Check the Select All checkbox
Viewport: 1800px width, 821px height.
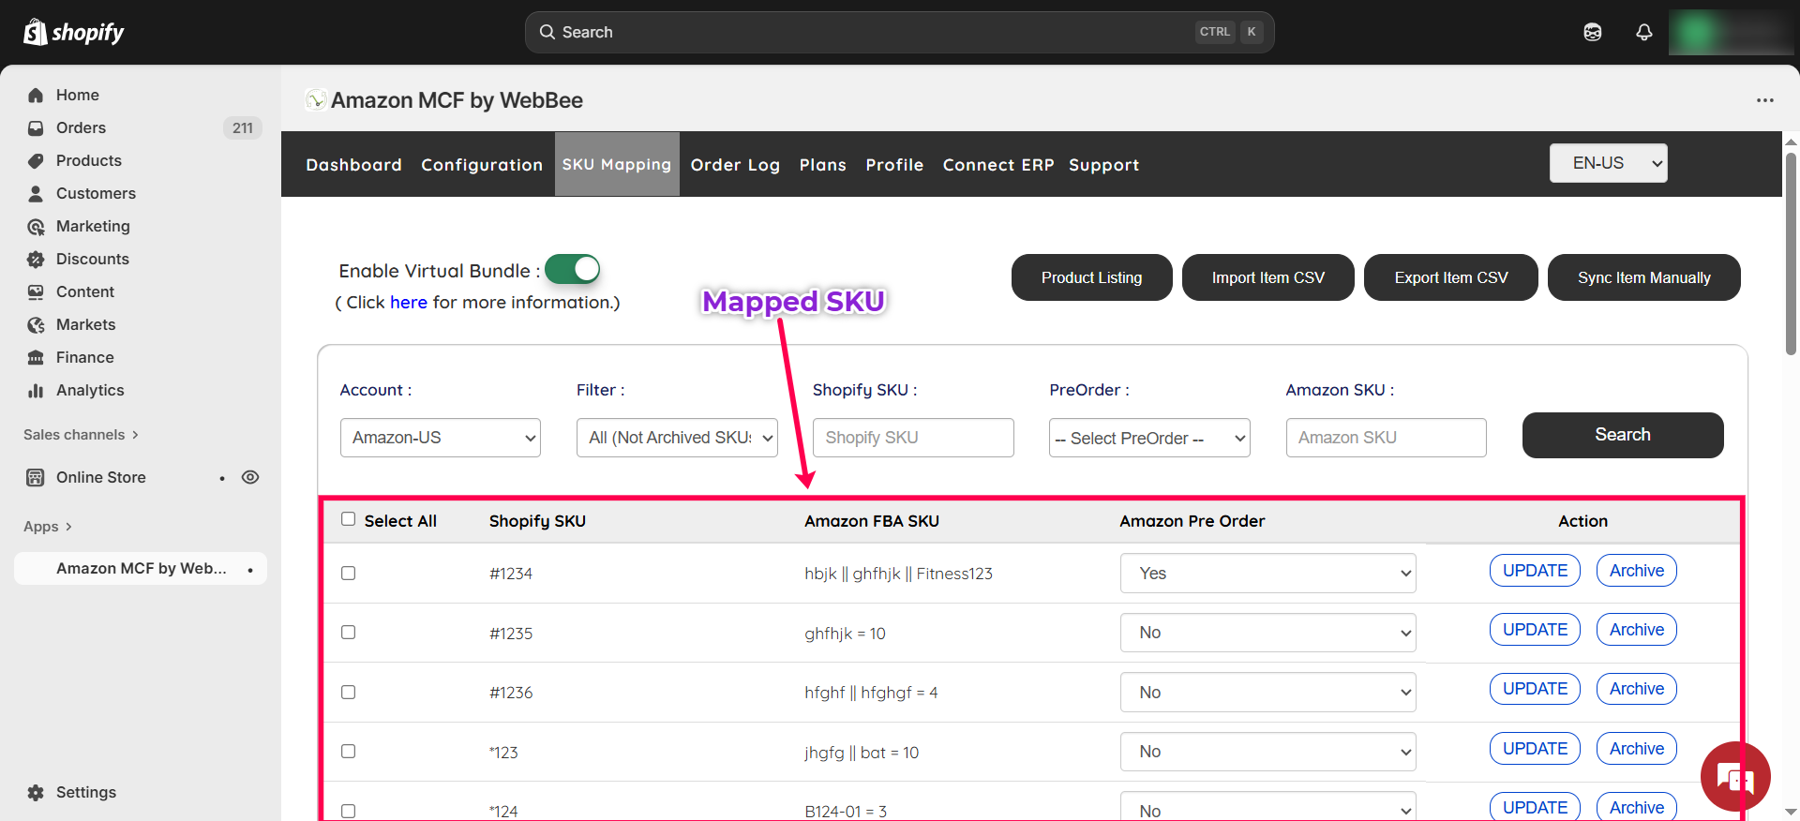349,519
